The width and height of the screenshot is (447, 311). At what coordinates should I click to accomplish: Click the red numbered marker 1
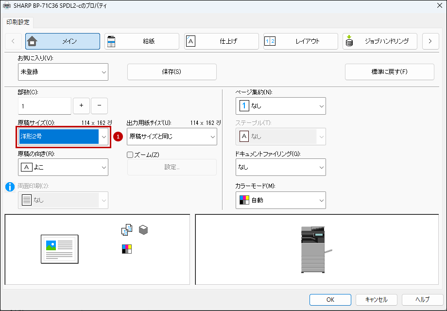coord(117,137)
